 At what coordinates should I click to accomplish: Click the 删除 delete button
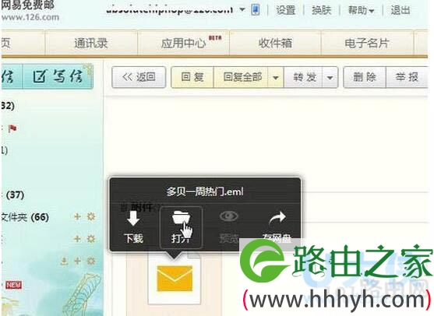point(365,77)
